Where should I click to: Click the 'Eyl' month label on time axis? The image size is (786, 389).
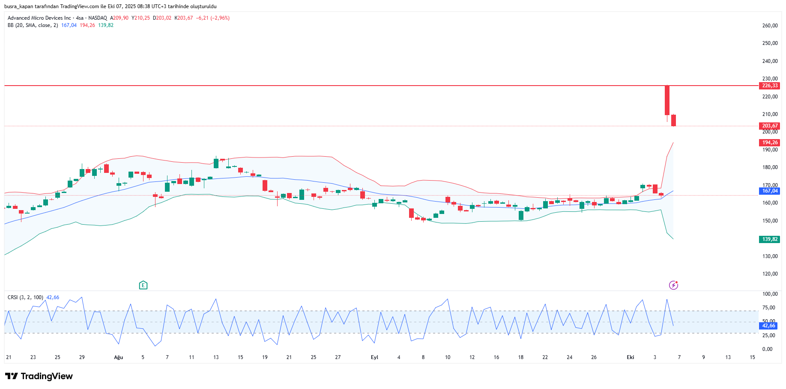374,357
